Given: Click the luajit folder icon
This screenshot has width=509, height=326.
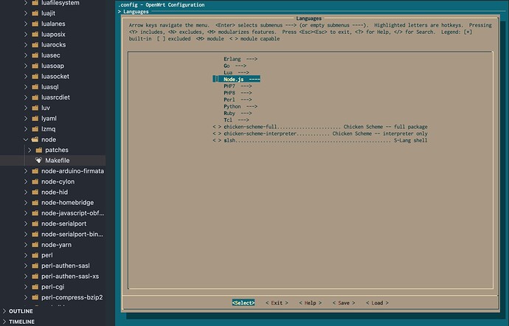Looking at the screenshot, I should pos(35,13).
